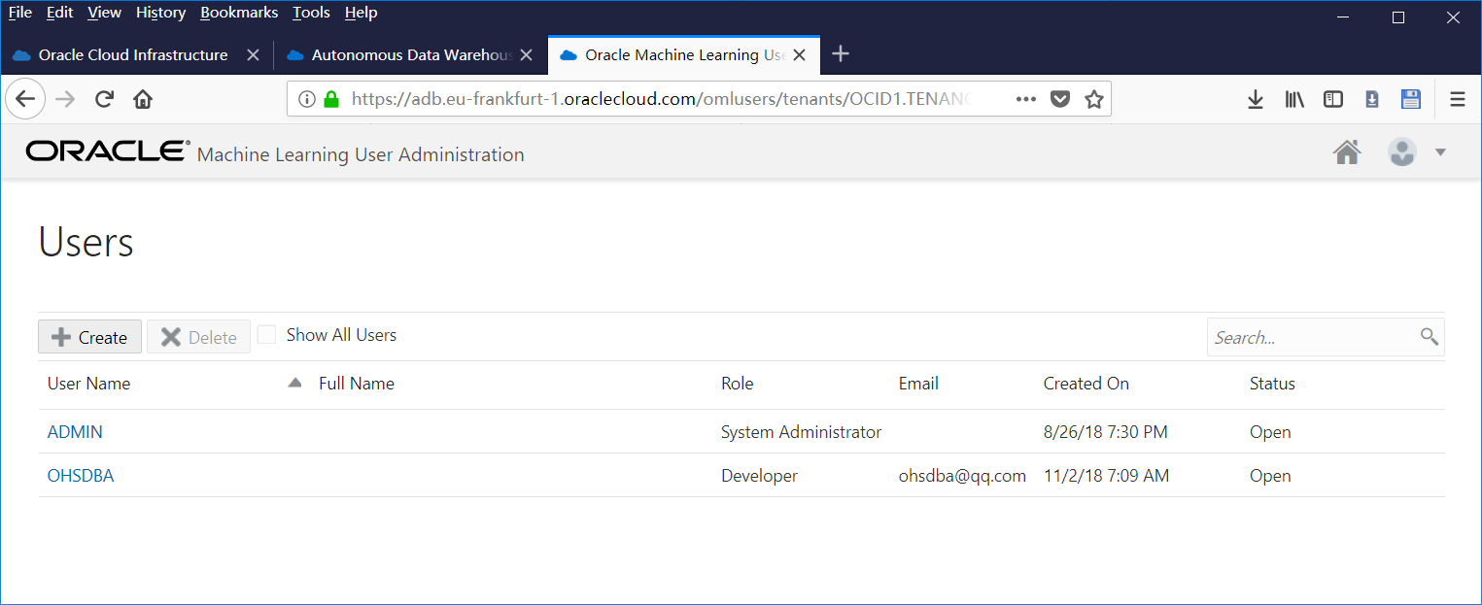Open the OHSDBA user link
Screen dimensions: 1482x605
click(81, 476)
